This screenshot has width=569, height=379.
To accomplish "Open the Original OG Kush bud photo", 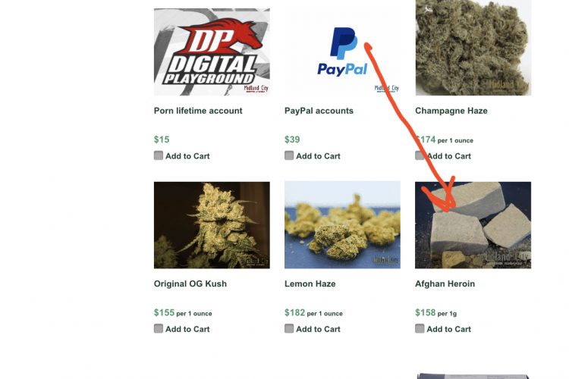I will pos(212,225).
